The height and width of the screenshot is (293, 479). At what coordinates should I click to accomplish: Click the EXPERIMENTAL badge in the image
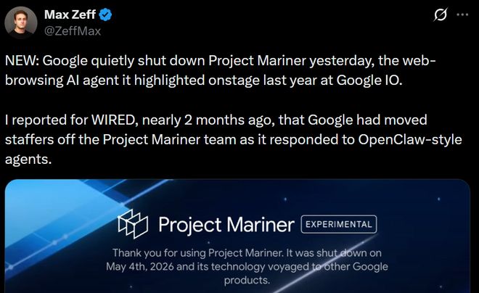[x=339, y=224]
